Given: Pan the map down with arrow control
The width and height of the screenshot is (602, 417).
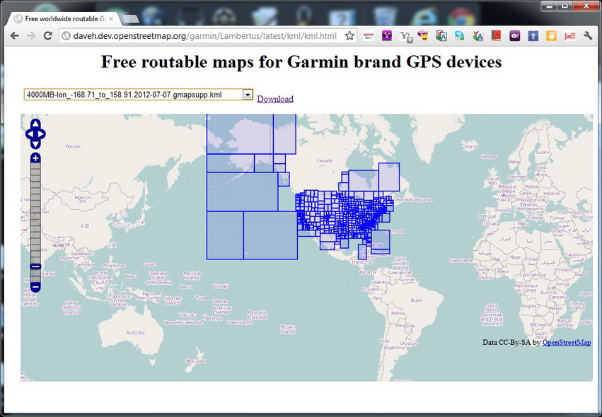Looking at the screenshot, I should click(x=35, y=143).
